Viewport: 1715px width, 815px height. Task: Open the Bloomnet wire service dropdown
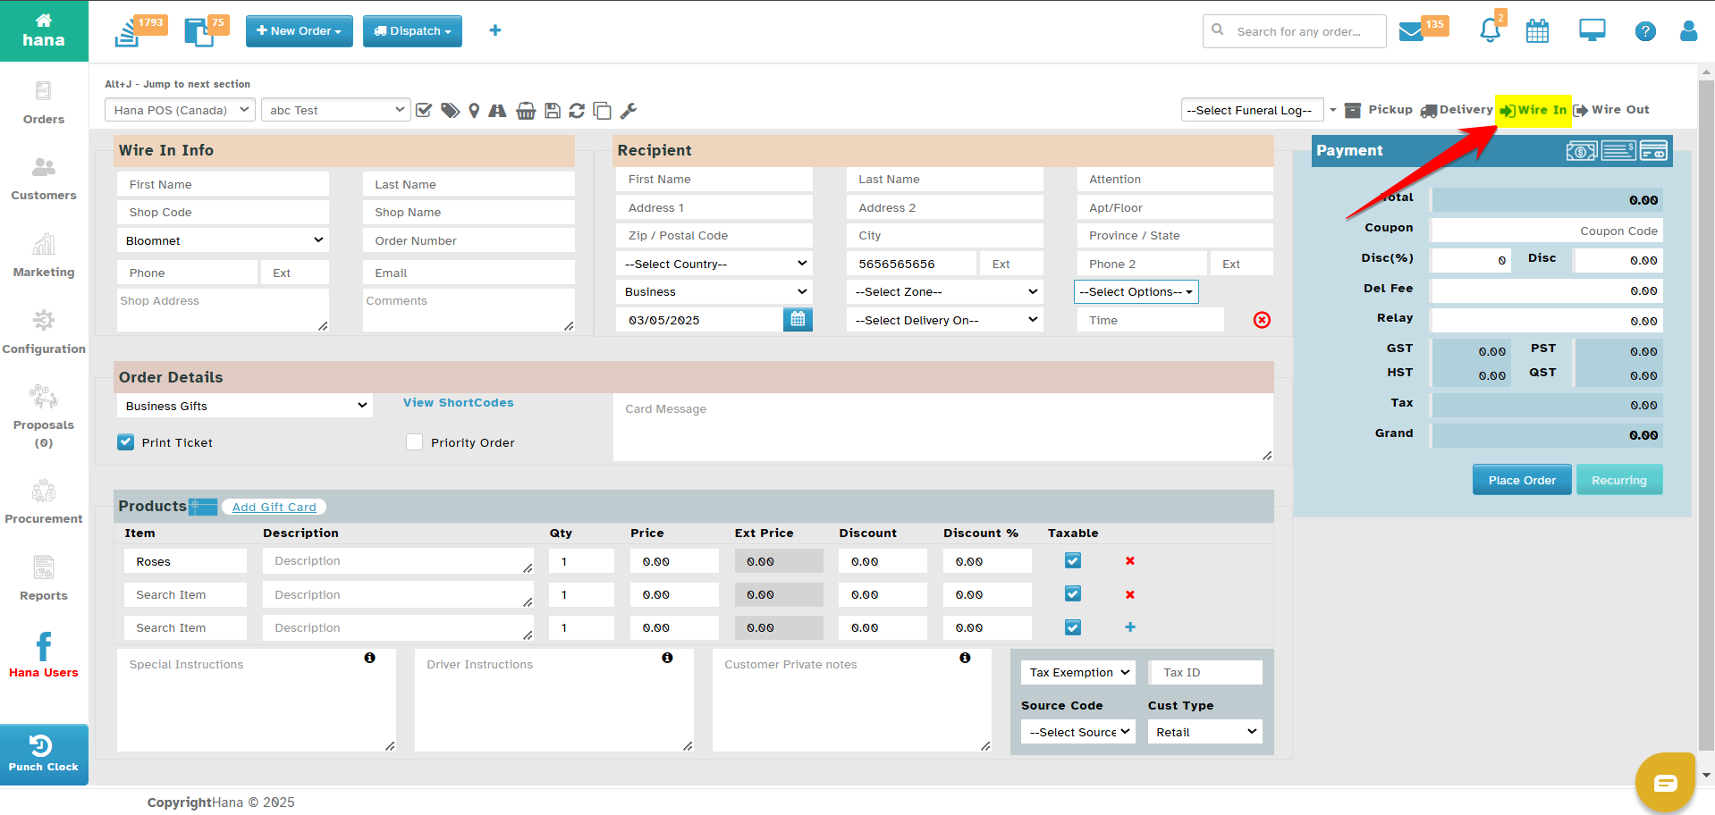click(x=223, y=240)
